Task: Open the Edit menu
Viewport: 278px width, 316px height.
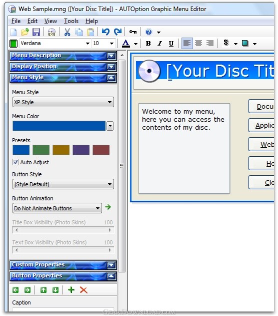Action: 32,21
